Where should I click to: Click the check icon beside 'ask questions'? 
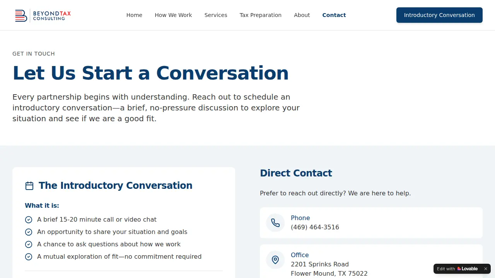coord(29,244)
